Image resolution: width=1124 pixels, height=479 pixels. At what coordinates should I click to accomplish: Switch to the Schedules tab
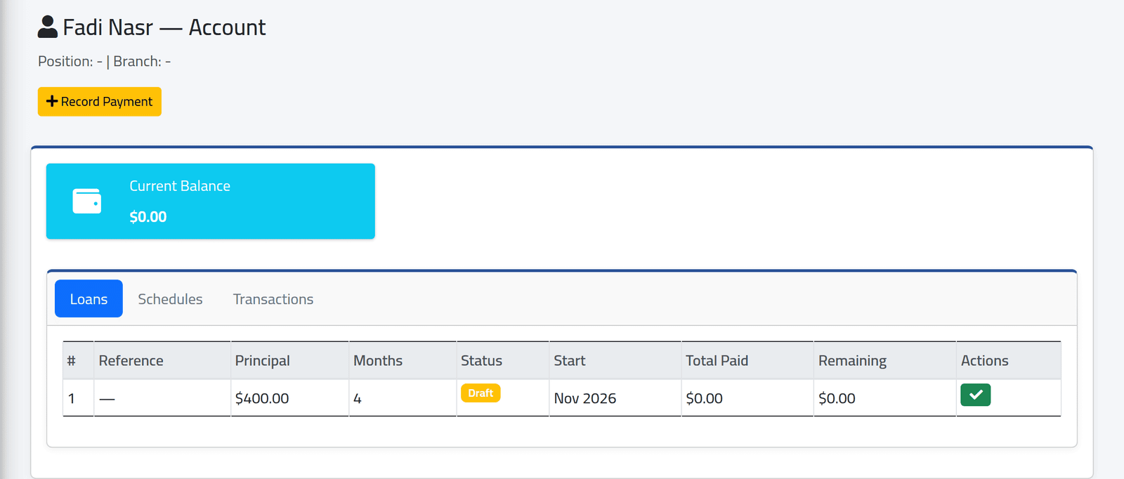(x=170, y=299)
